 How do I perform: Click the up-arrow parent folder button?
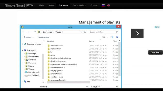(35, 32)
